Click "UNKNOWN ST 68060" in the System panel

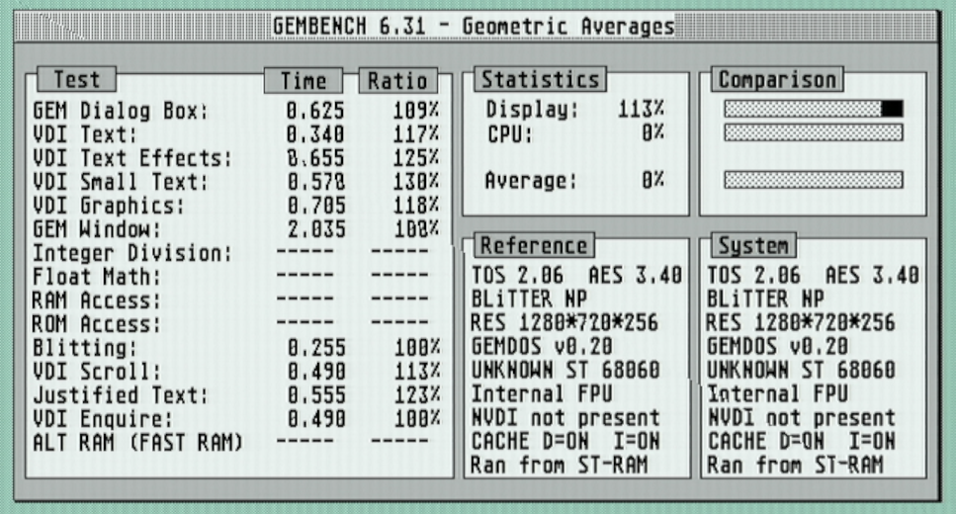click(801, 371)
